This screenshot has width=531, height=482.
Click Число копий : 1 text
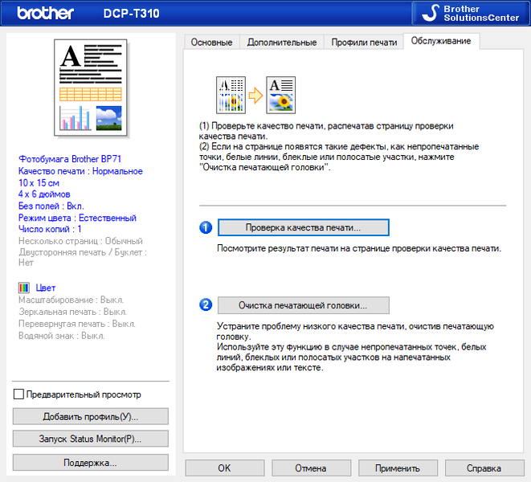pyautogui.click(x=50, y=229)
